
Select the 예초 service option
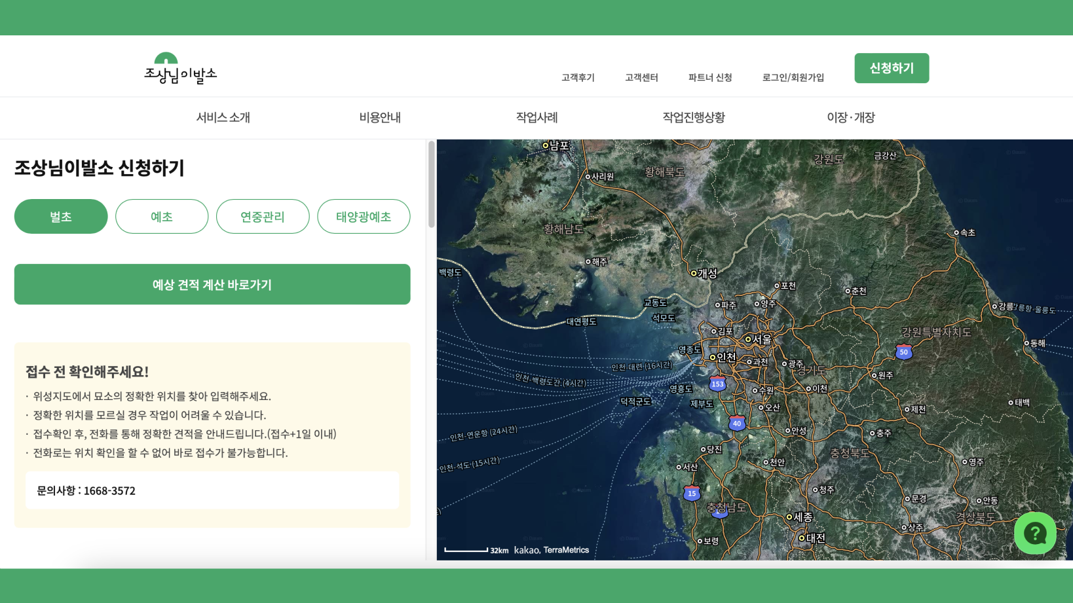coord(162,217)
